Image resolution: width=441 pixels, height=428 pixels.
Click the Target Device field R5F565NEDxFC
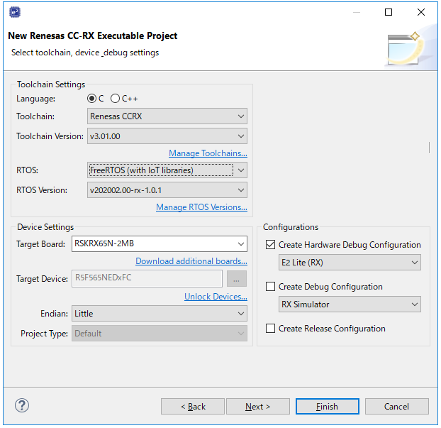coord(147,279)
